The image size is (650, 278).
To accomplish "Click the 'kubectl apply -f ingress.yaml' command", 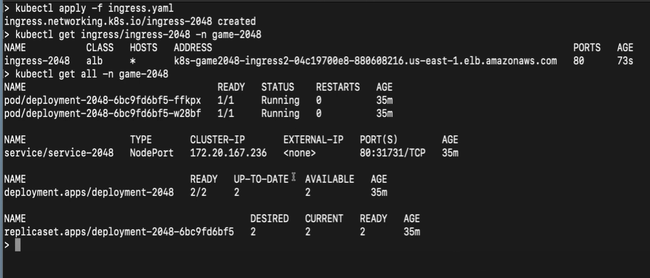I will (95, 8).
